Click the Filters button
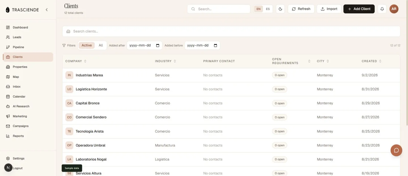 pyautogui.click(x=69, y=45)
